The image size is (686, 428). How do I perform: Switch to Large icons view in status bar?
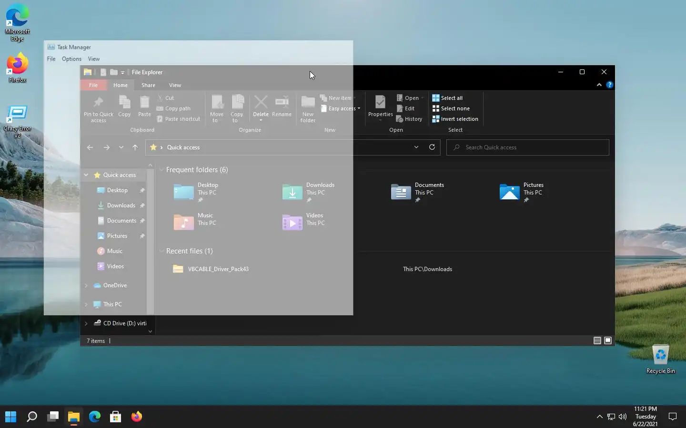[608, 340]
